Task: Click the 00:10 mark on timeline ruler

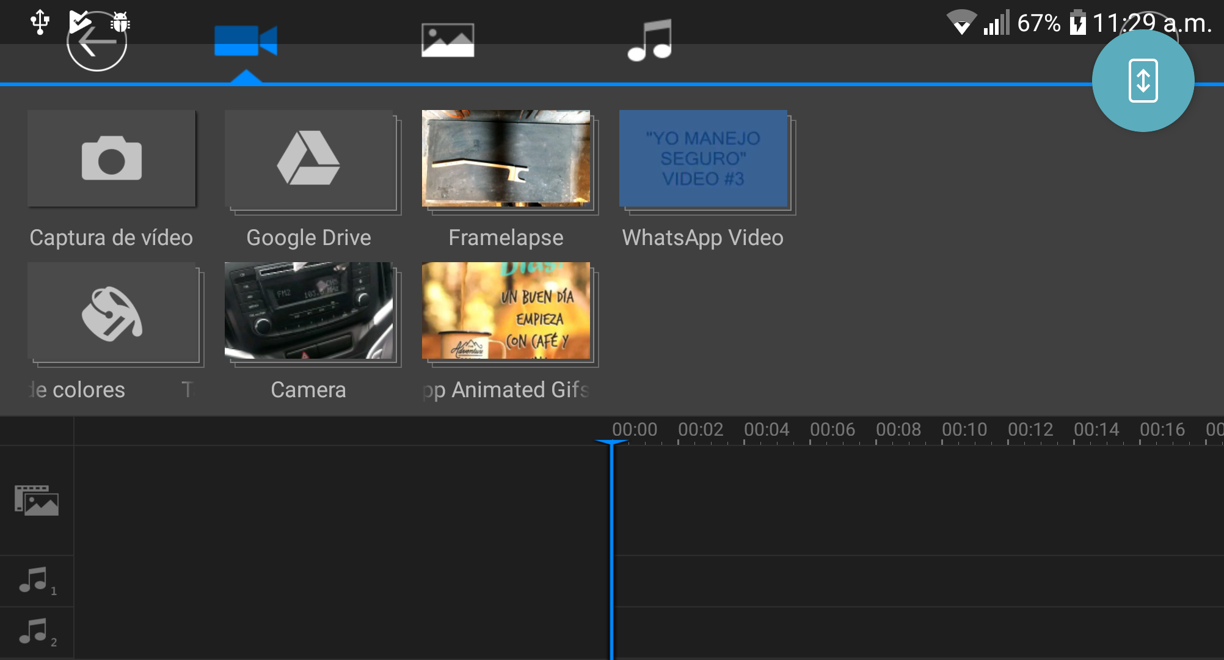Action: click(x=964, y=430)
